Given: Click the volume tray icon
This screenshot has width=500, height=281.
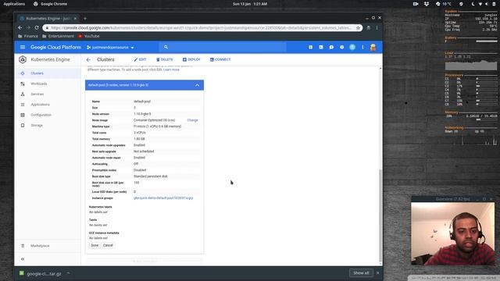Looking at the screenshot, I should (x=487, y=4).
